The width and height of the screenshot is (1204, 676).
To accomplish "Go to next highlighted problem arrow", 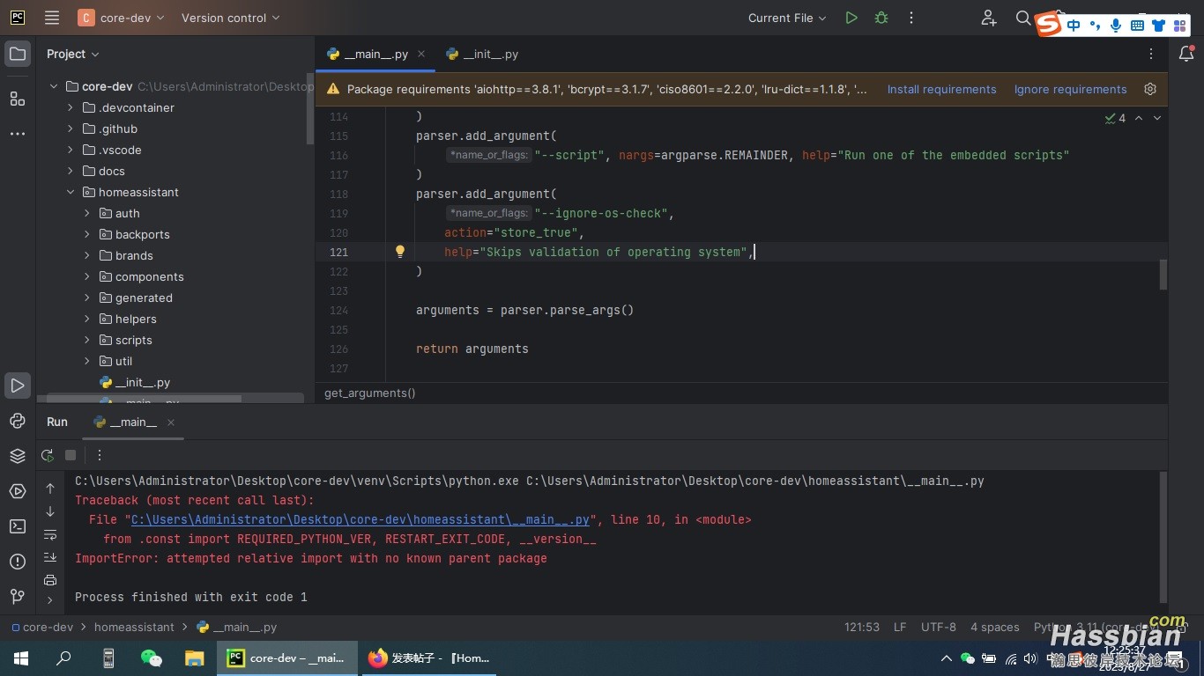I will click(1157, 118).
